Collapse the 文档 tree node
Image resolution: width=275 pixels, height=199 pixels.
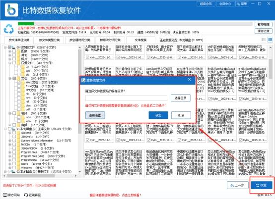10,78
